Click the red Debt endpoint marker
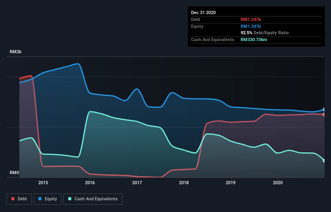 [x=324, y=114]
